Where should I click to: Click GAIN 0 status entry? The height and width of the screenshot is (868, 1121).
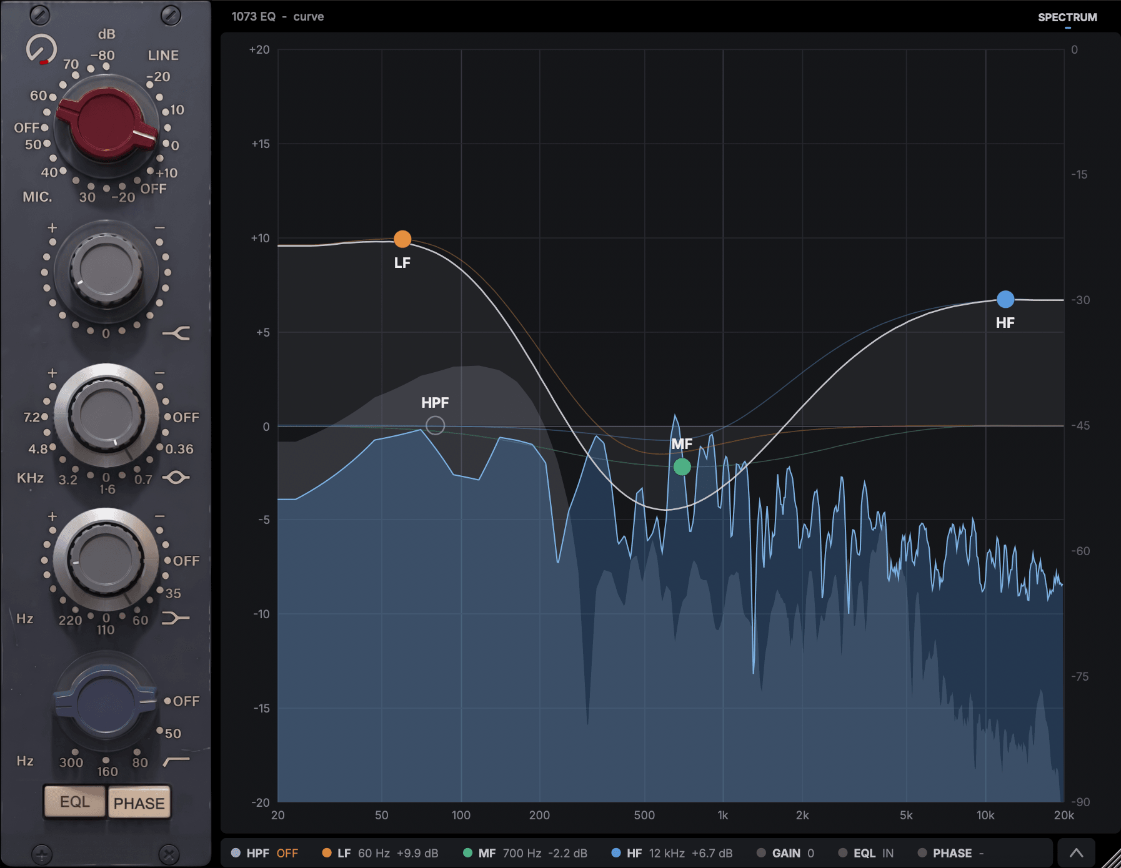[x=785, y=853]
